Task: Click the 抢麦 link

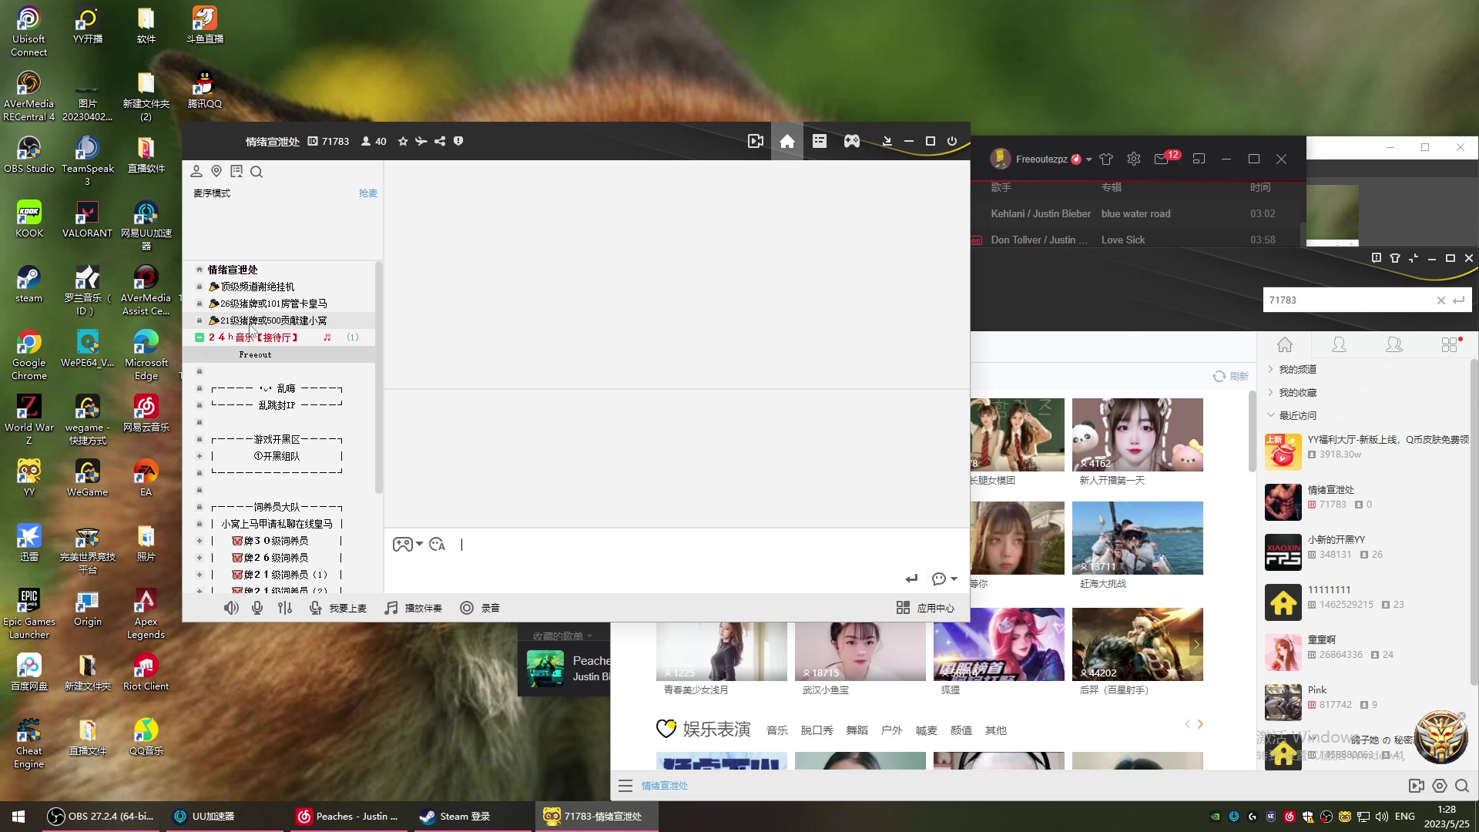Action: (367, 193)
